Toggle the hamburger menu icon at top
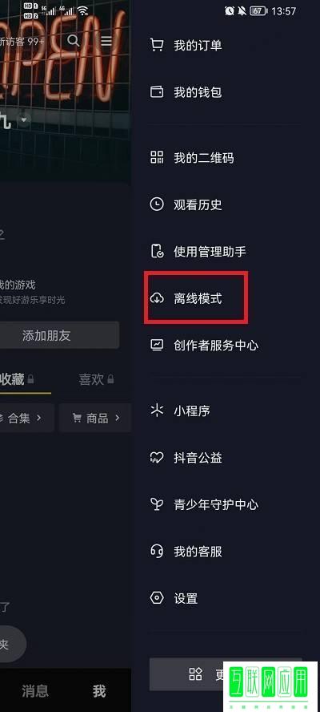This screenshot has height=712, width=320. (106, 41)
